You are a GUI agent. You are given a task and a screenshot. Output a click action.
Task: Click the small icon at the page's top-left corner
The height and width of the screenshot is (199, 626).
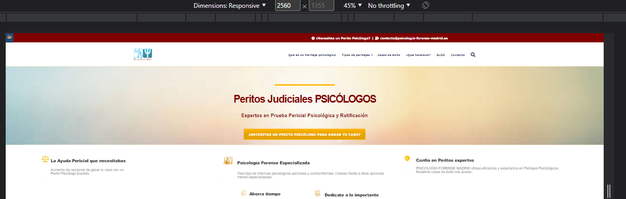pyautogui.click(x=9, y=38)
